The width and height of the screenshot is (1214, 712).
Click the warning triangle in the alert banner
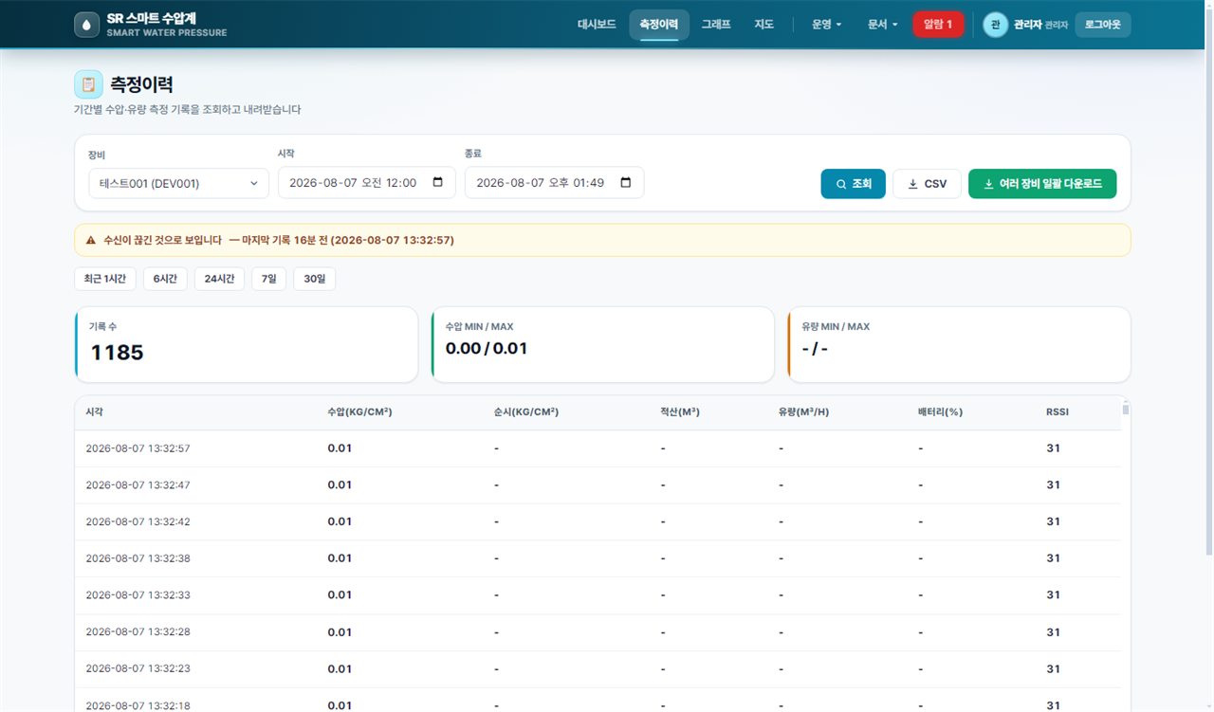point(91,241)
